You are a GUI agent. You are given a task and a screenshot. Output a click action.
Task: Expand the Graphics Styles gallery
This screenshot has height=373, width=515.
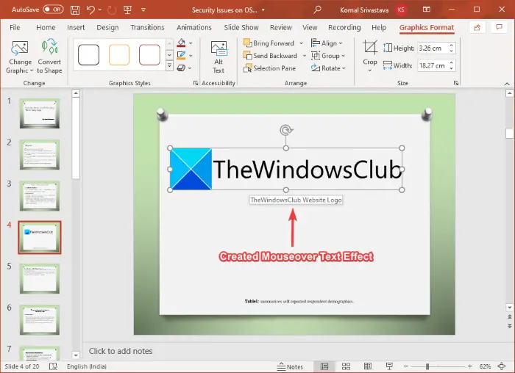click(169, 66)
